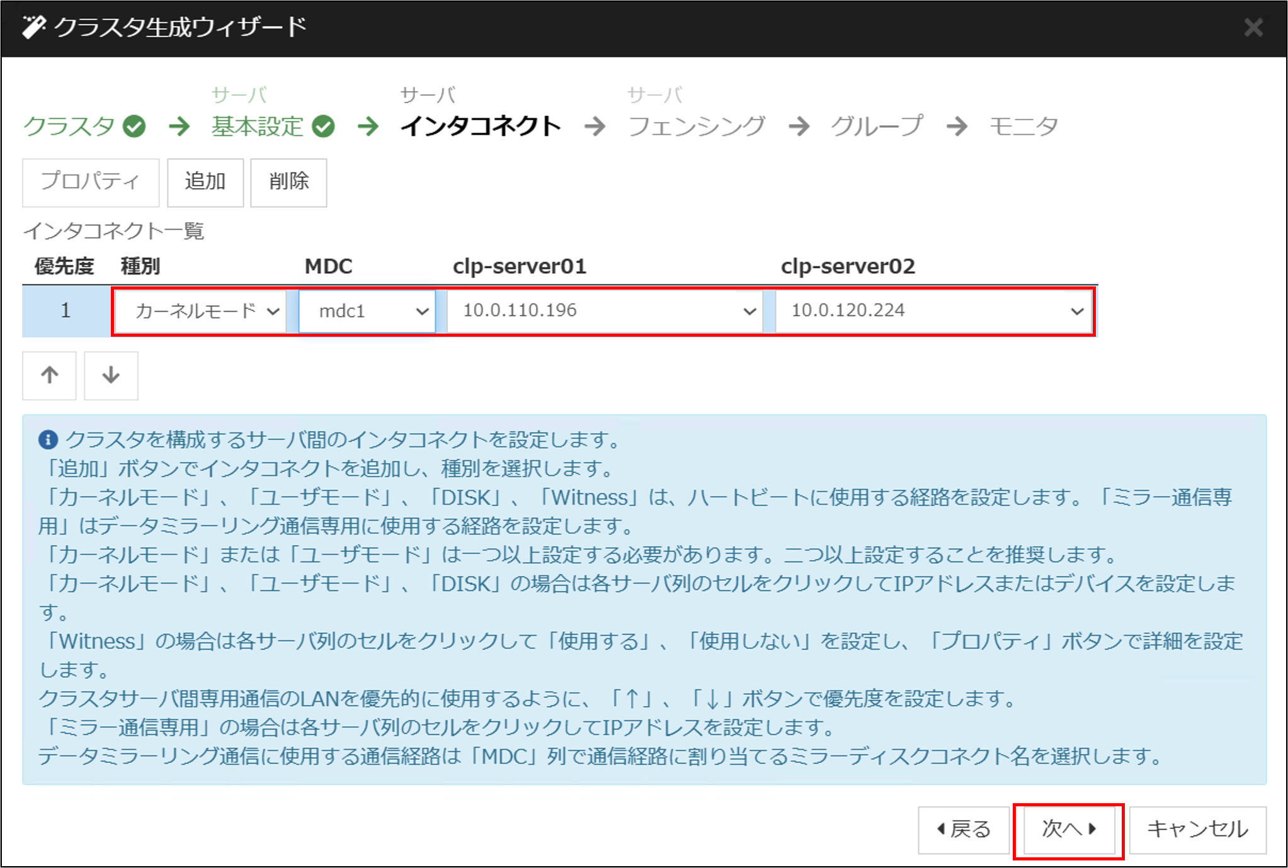Viewport: 1288px width, 868px height.
Task: Jump to the フェンシング wizard step
Action: click(x=696, y=127)
